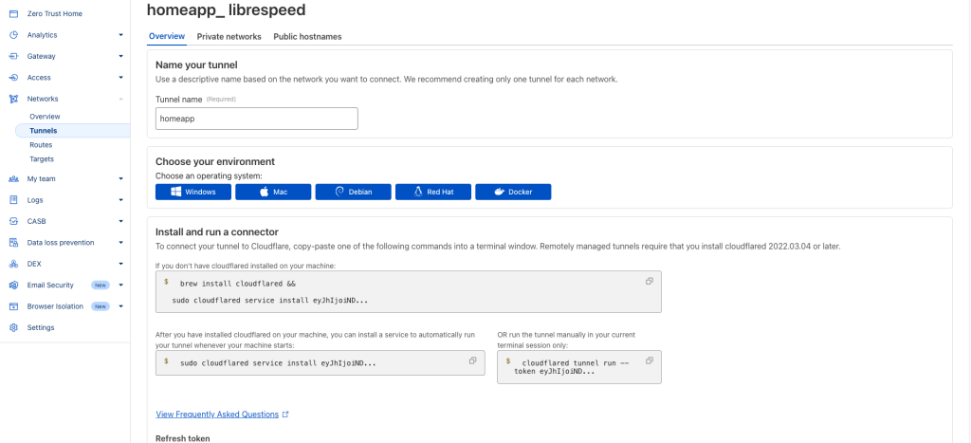The image size is (971, 443).
Task: Copy the sudo cloudflared service install command
Action: (472, 360)
